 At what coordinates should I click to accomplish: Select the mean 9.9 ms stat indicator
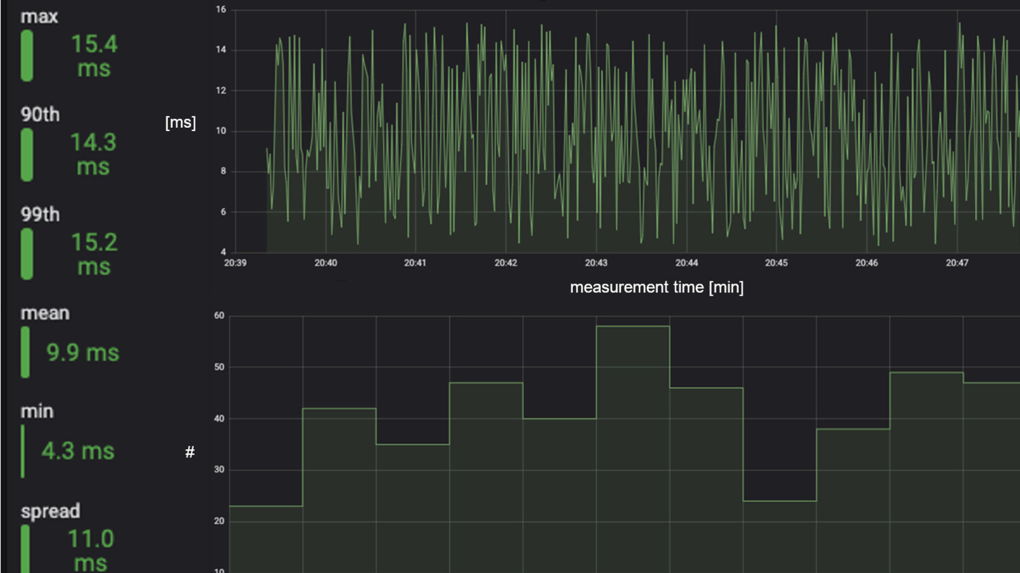[x=26, y=351]
